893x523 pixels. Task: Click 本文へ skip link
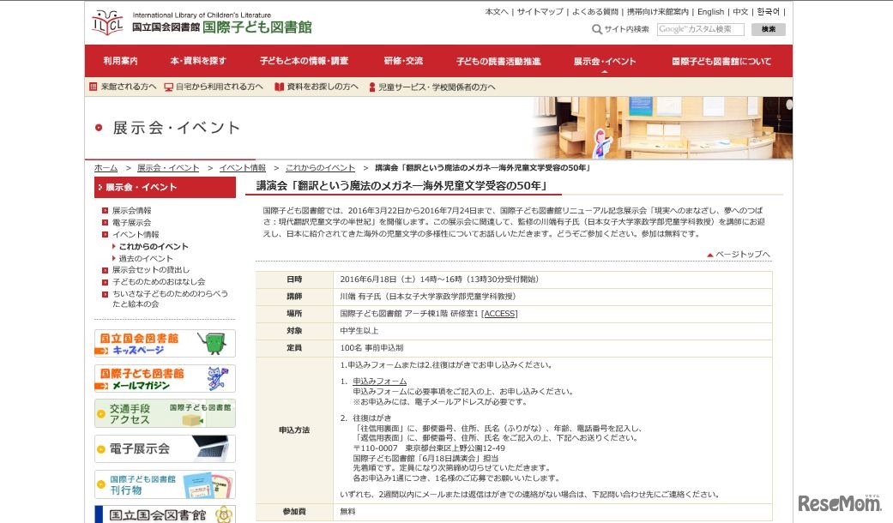pyautogui.click(x=496, y=11)
